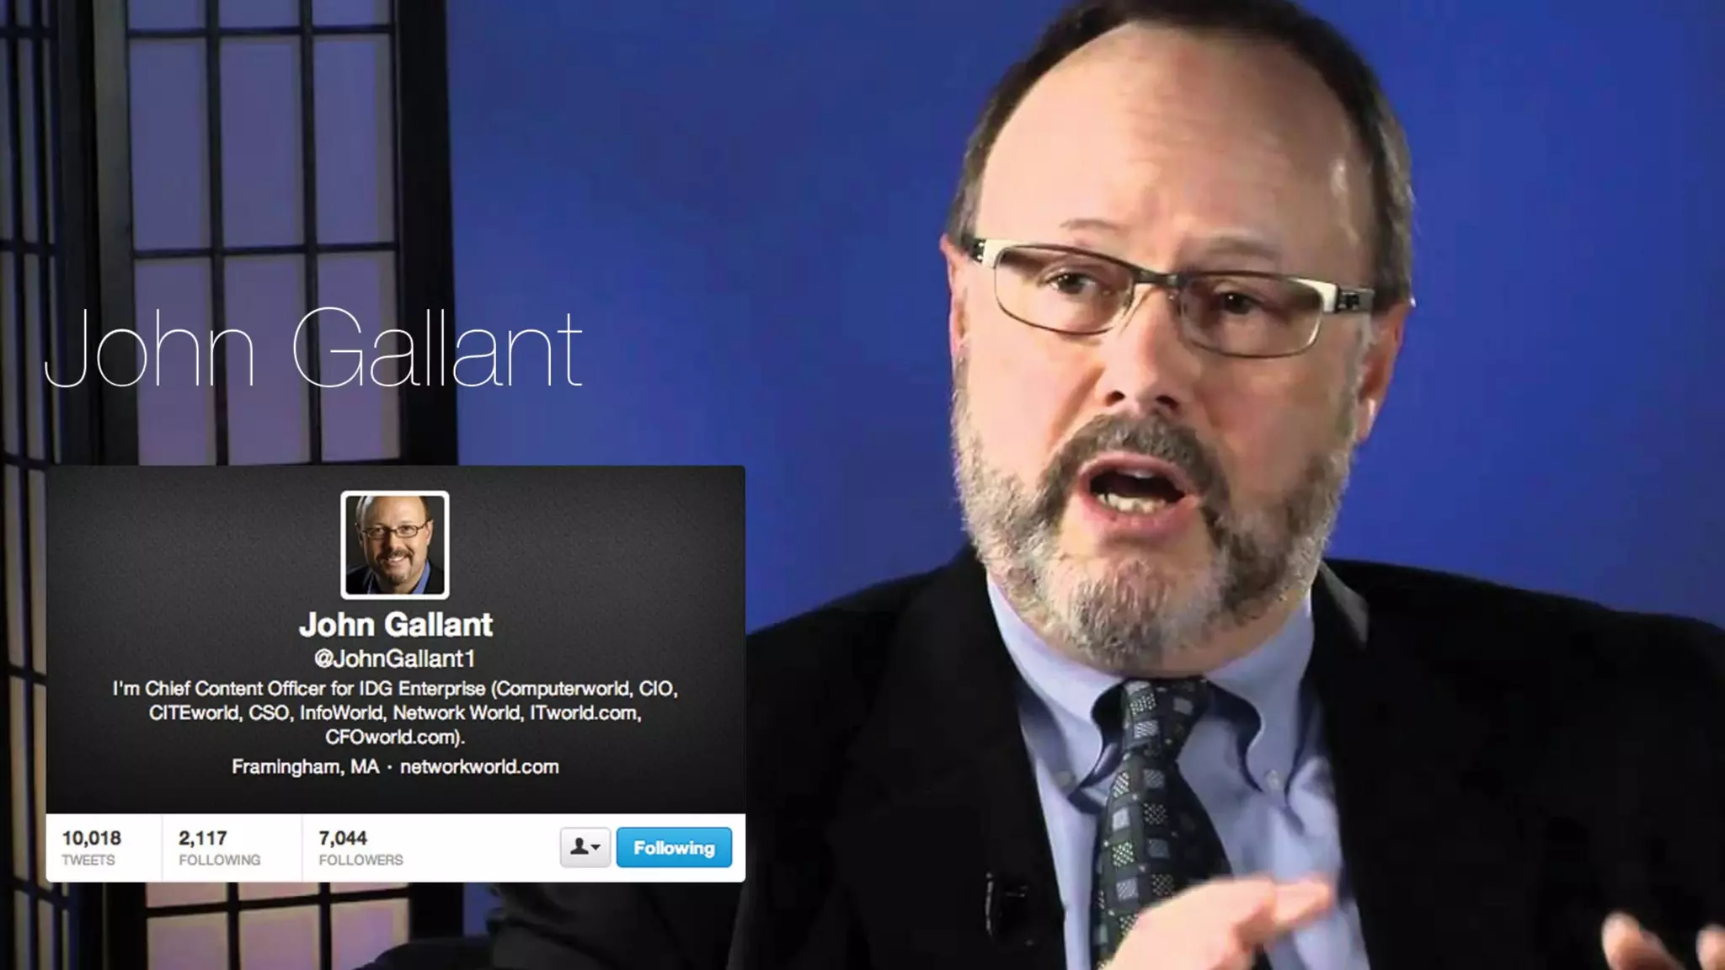Click the blue Following button
The image size is (1725, 970).
pos(674,847)
